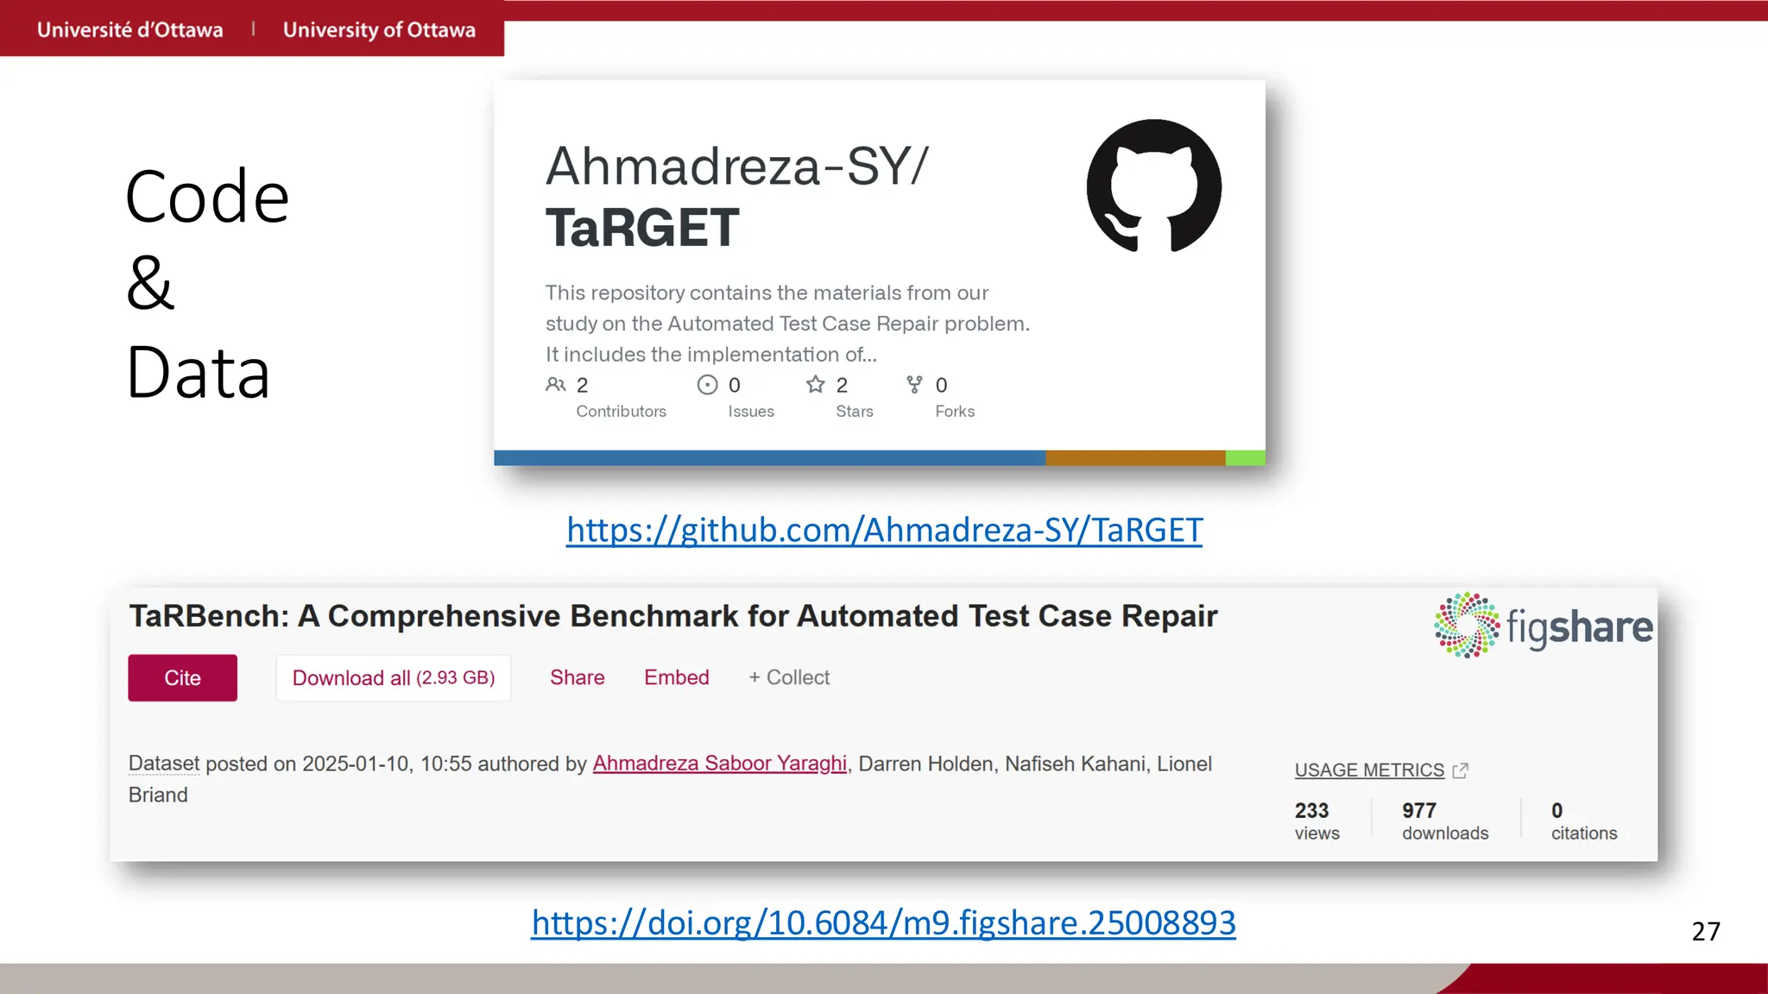Click the '977 downloads' metric
The height and width of the screenshot is (994, 1768).
coord(1445,821)
